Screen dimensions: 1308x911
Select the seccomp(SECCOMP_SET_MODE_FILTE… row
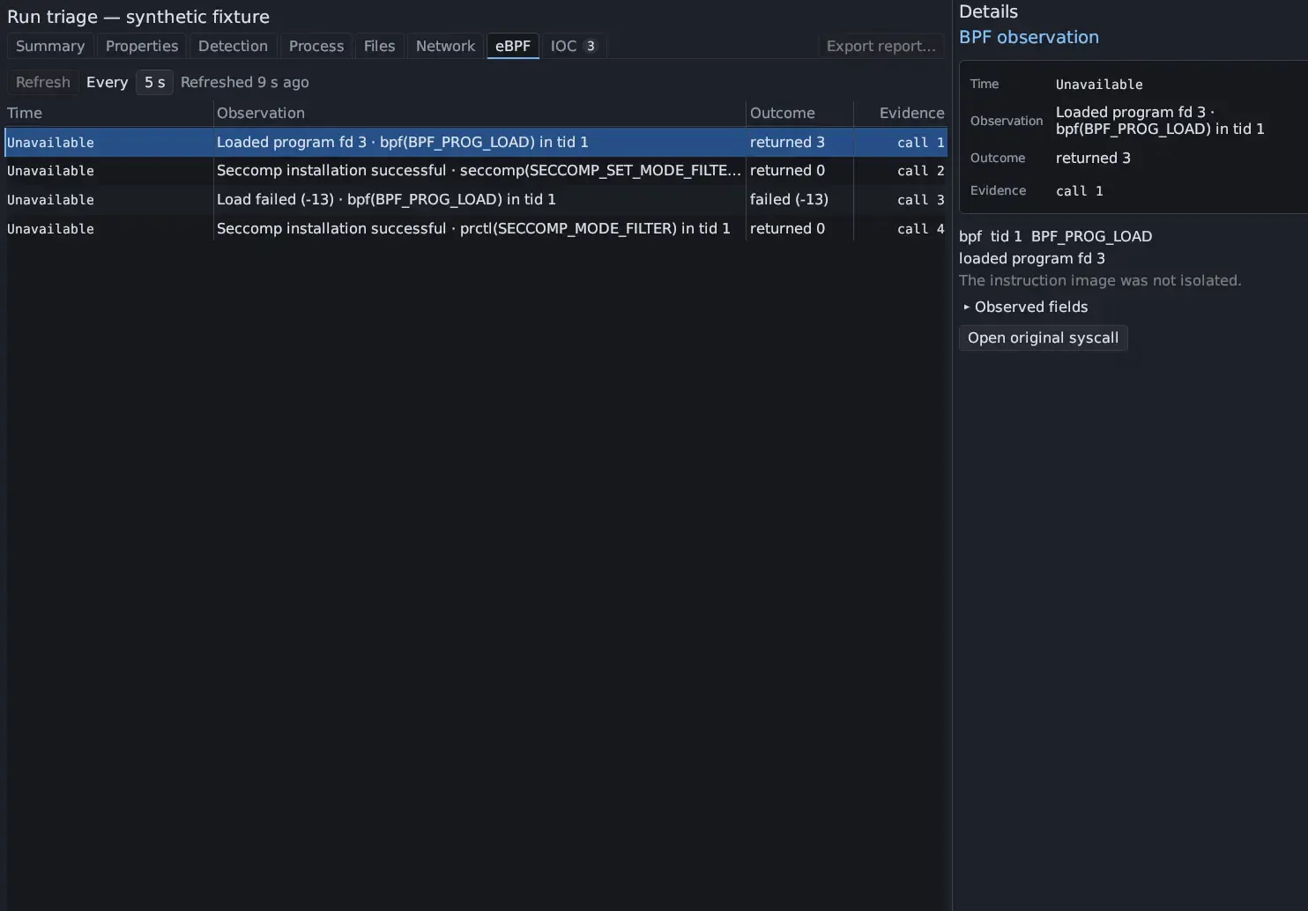click(x=476, y=171)
